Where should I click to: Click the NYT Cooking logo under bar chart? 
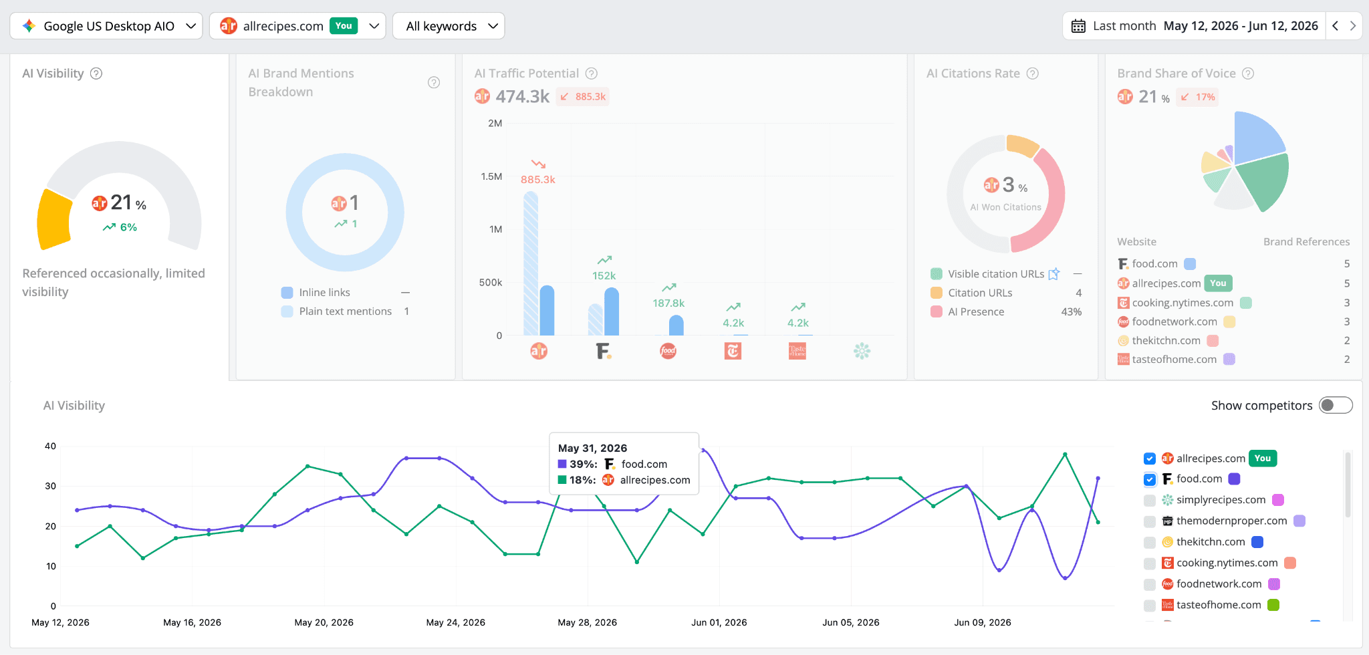pyautogui.click(x=733, y=351)
